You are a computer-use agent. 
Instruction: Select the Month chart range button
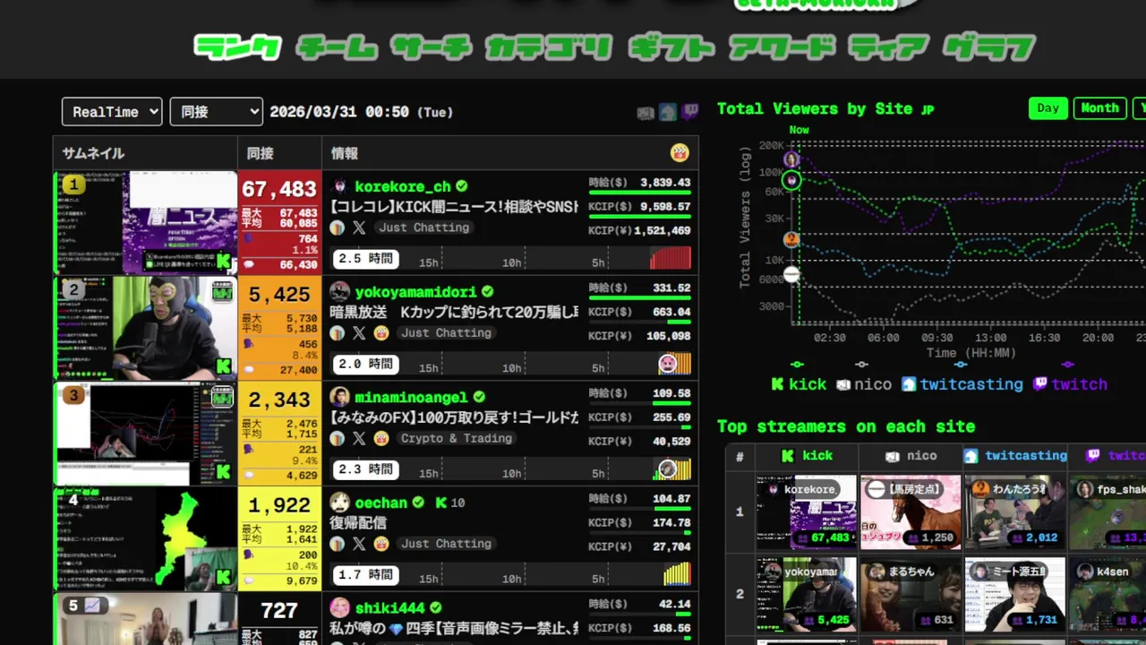(x=1100, y=108)
